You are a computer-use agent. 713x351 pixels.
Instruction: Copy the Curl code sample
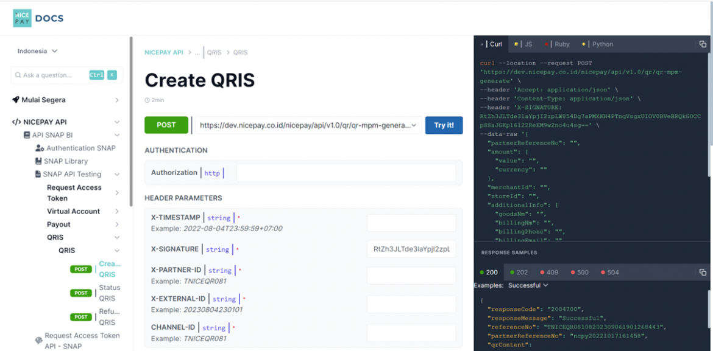[x=703, y=44]
